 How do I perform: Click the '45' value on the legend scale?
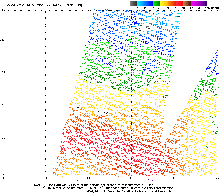coord(198,8)
